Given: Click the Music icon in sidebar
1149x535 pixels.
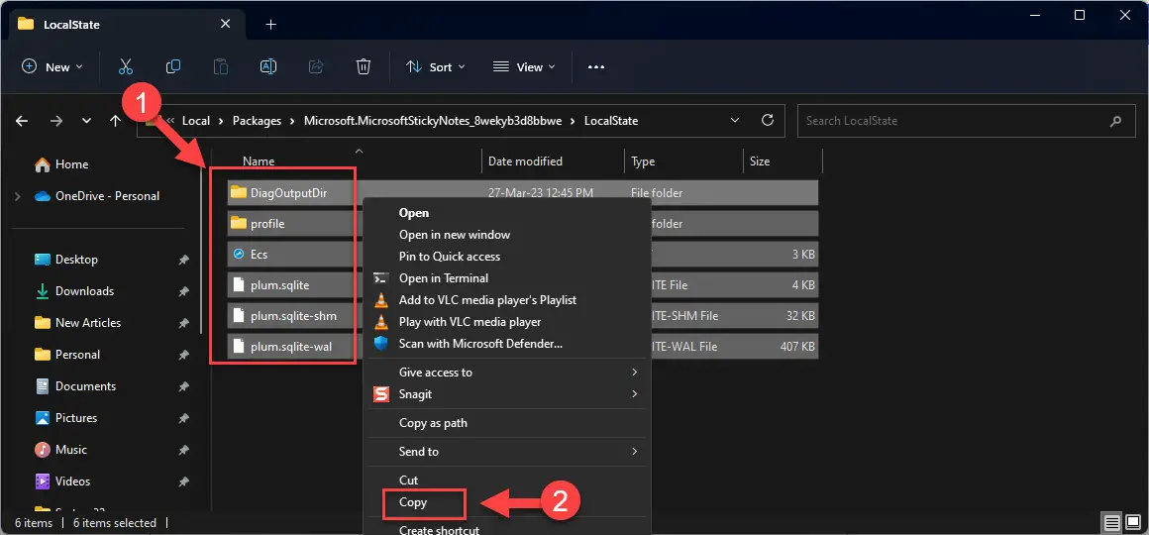Looking at the screenshot, I should point(43,449).
